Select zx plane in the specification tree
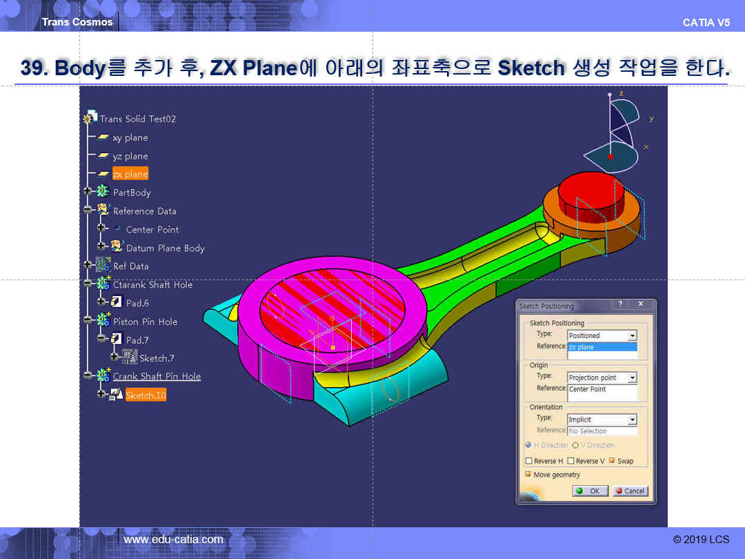This screenshot has height=559, width=745. 130,175
